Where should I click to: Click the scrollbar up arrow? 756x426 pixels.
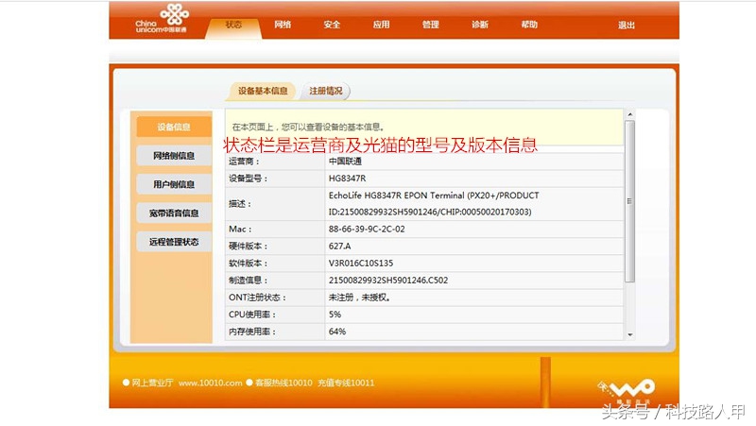[629, 114]
